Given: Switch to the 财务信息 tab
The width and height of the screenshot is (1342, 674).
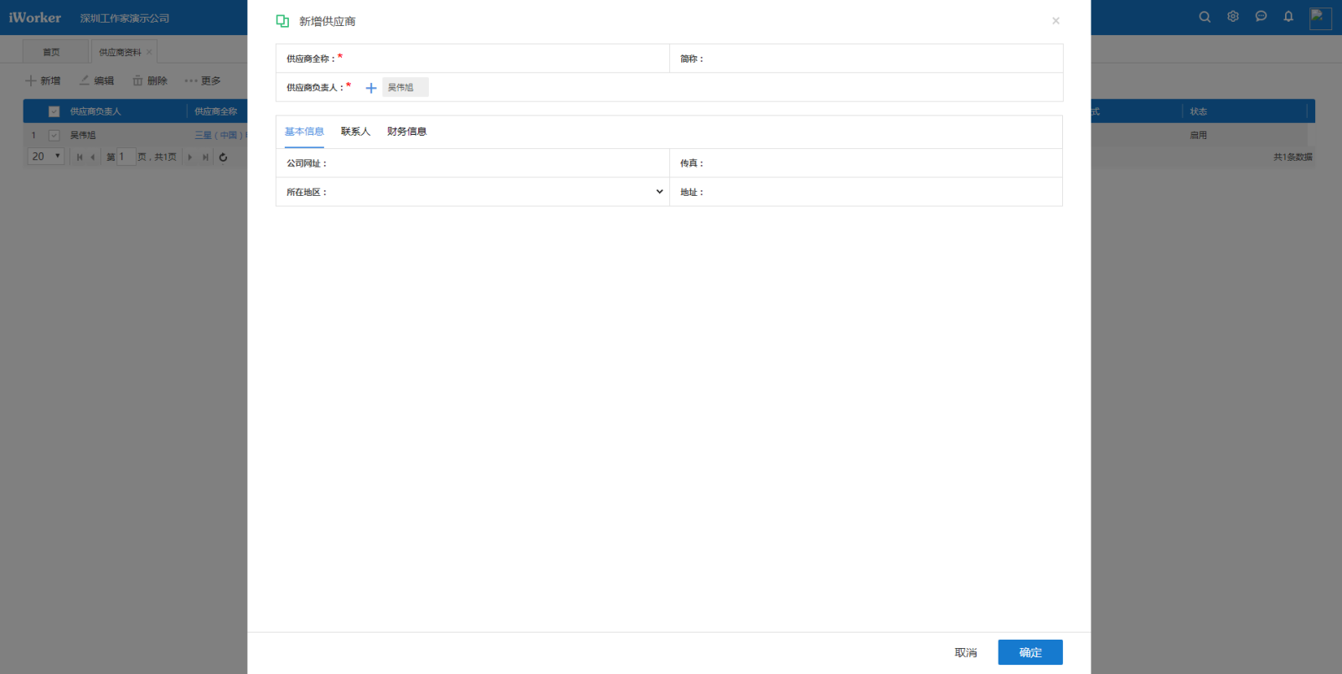Looking at the screenshot, I should tap(406, 131).
